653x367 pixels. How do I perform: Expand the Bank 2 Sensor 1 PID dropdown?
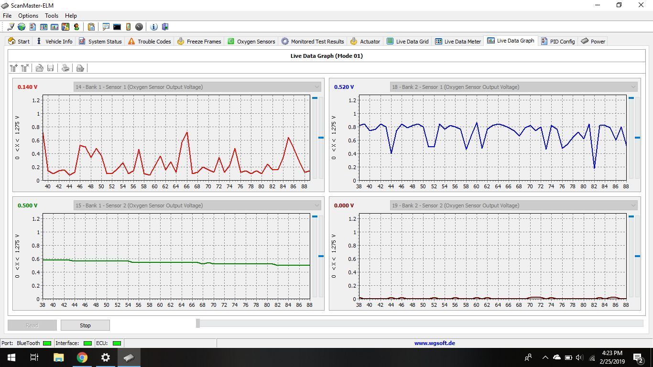tap(633, 87)
